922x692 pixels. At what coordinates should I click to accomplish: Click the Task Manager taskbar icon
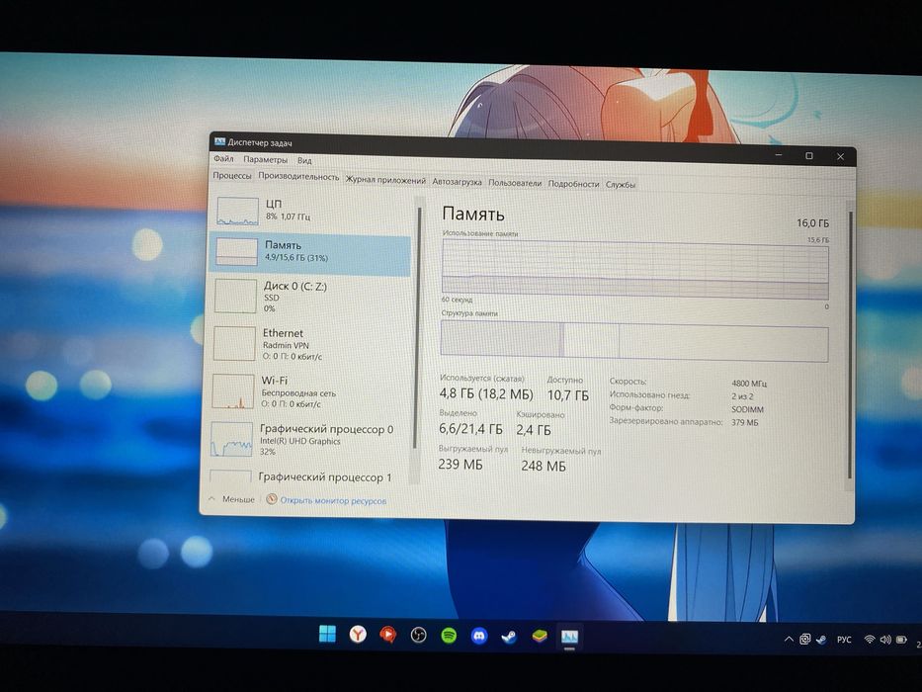[x=569, y=638]
